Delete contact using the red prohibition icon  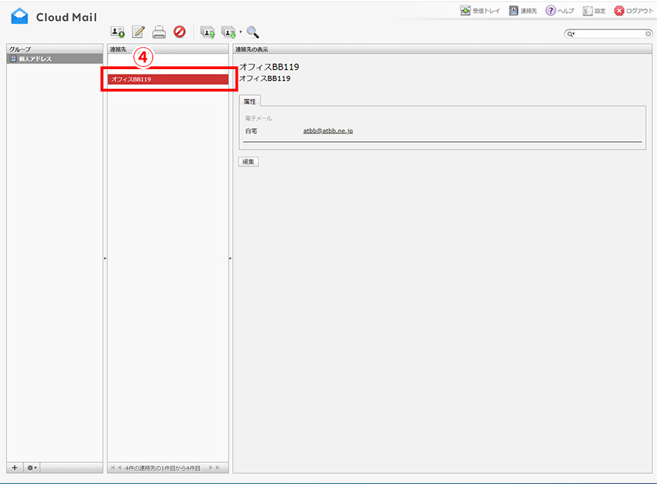179,32
